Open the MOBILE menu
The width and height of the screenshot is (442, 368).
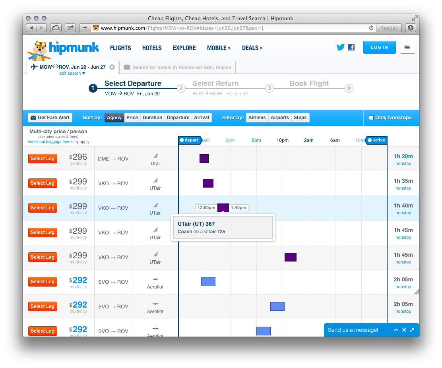pos(219,48)
